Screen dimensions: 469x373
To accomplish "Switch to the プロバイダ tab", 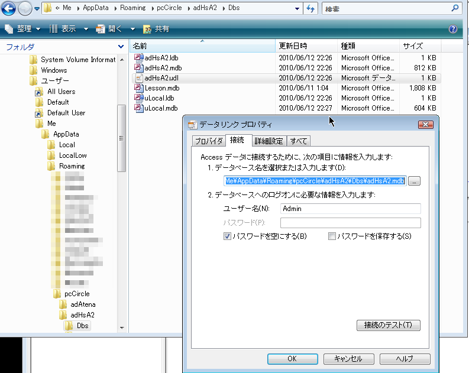I will click(209, 141).
